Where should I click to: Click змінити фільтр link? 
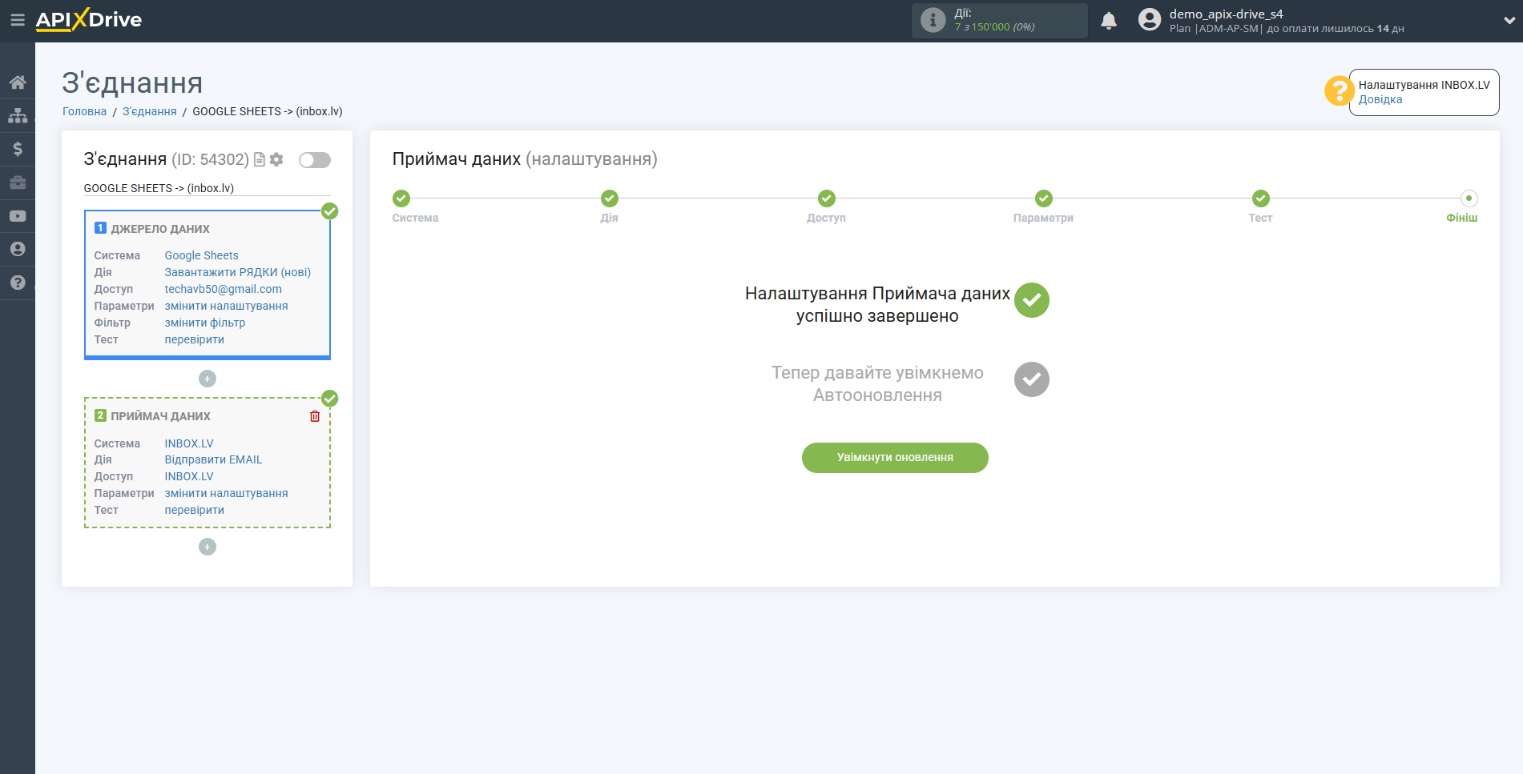click(205, 323)
